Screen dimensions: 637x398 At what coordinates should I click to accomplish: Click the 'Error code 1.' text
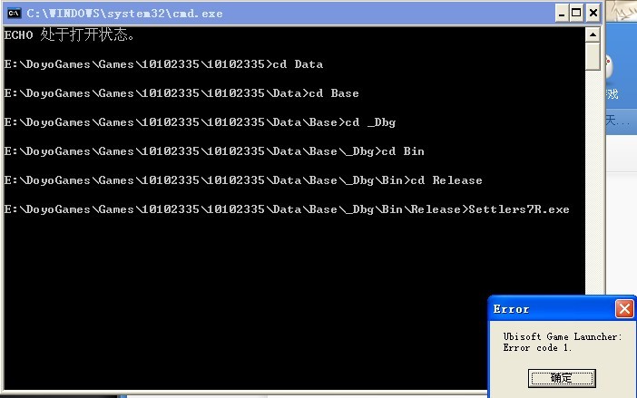[537, 348]
